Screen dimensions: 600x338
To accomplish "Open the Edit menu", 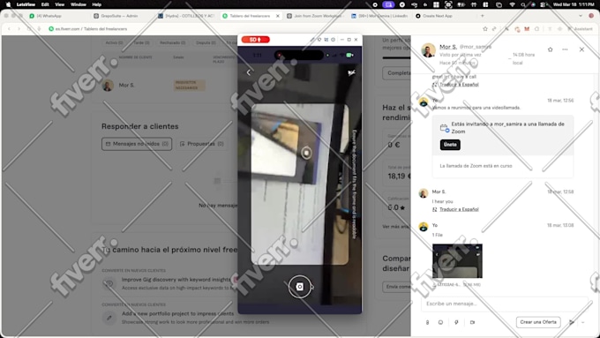I will (x=45, y=4).
